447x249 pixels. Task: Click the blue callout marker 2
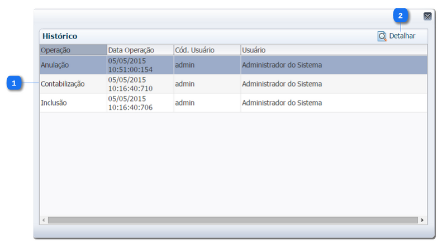[x=401, y=16]
